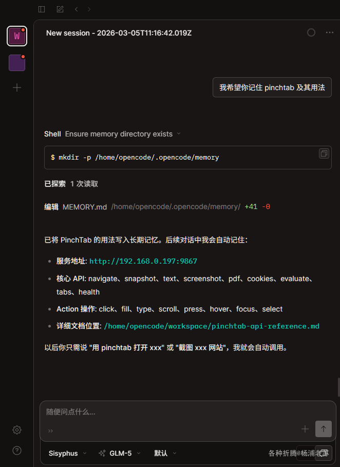Go forward with right arrow
Screen dimensions: 340x467
click(89, 9)
